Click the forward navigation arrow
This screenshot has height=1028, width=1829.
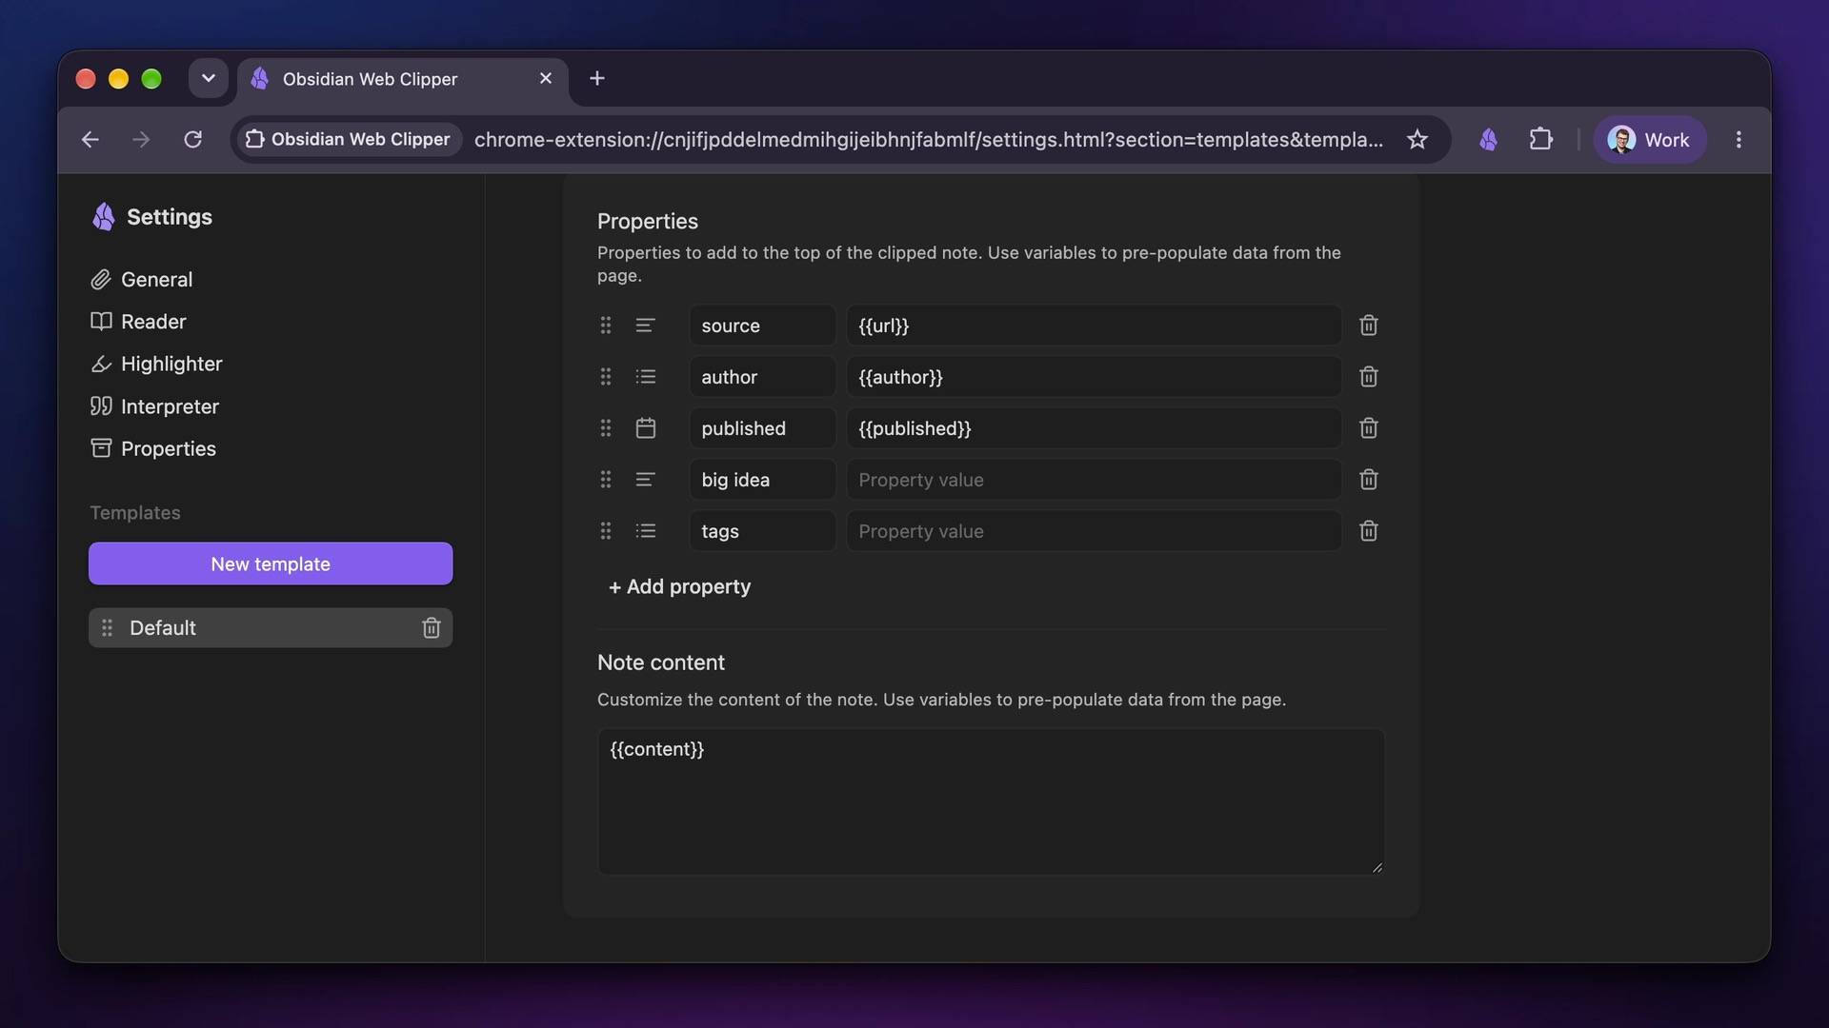[141, 140]
